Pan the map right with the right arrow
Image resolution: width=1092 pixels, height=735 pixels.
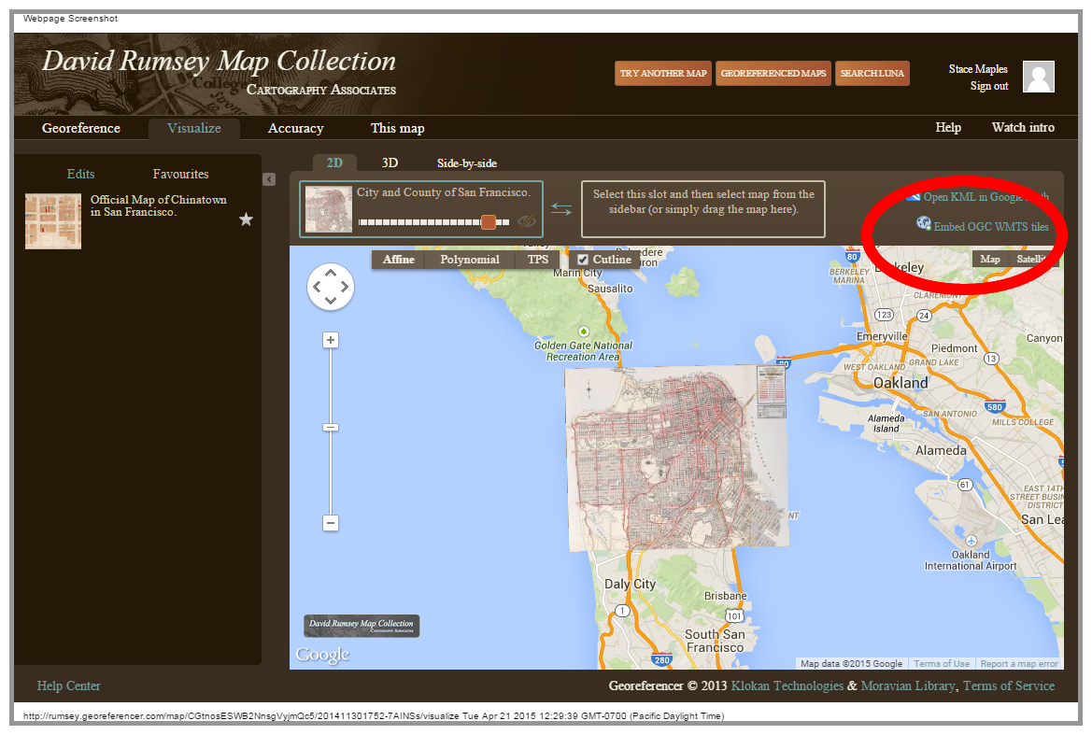point(344,287)
